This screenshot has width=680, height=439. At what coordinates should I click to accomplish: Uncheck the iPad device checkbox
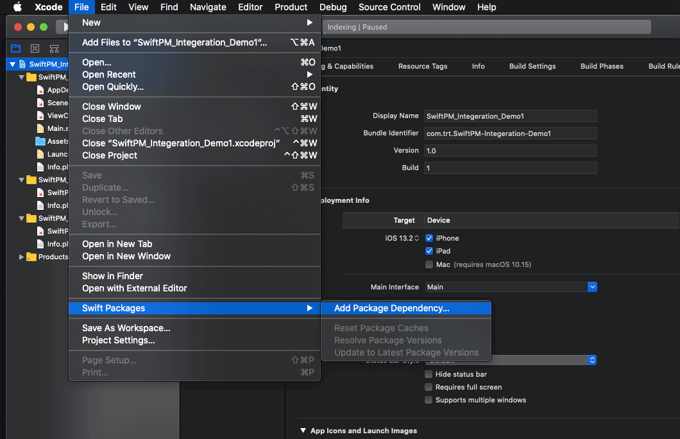pyautogui.click(x=429, y=251)
